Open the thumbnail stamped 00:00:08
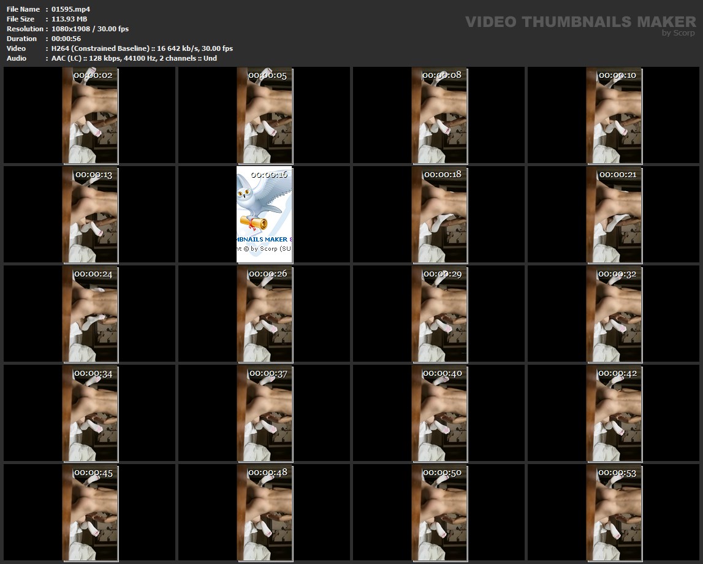Viewport: 703px width, 564px height. [439, 116]
